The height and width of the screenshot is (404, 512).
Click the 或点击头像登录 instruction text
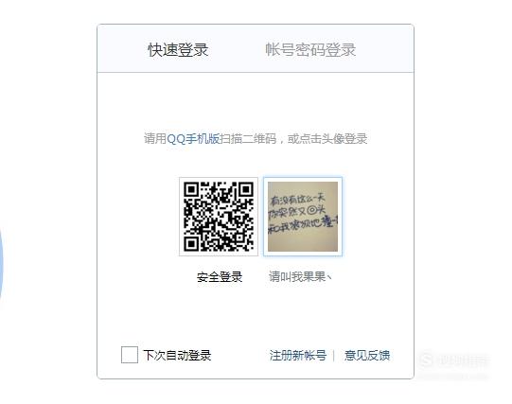tap(327, 139)
